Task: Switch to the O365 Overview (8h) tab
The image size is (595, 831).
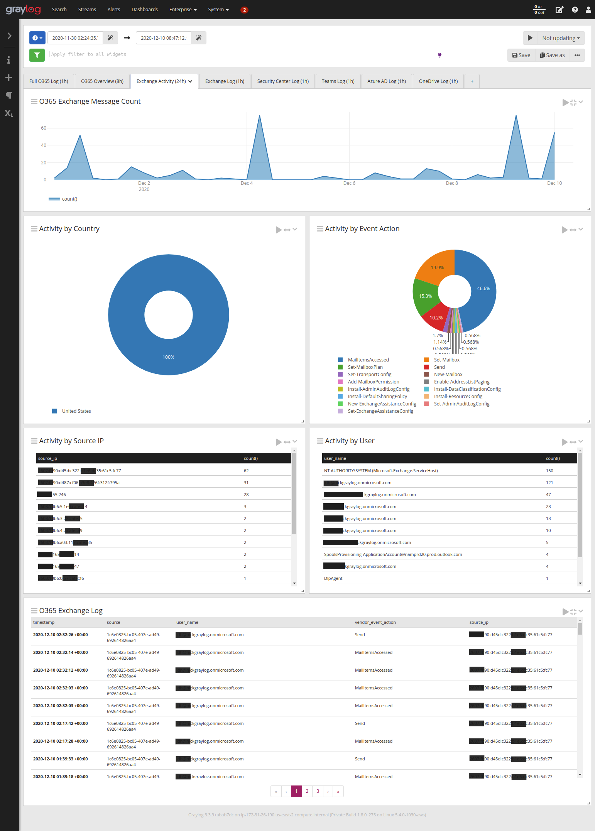Action: coord(102,81)
